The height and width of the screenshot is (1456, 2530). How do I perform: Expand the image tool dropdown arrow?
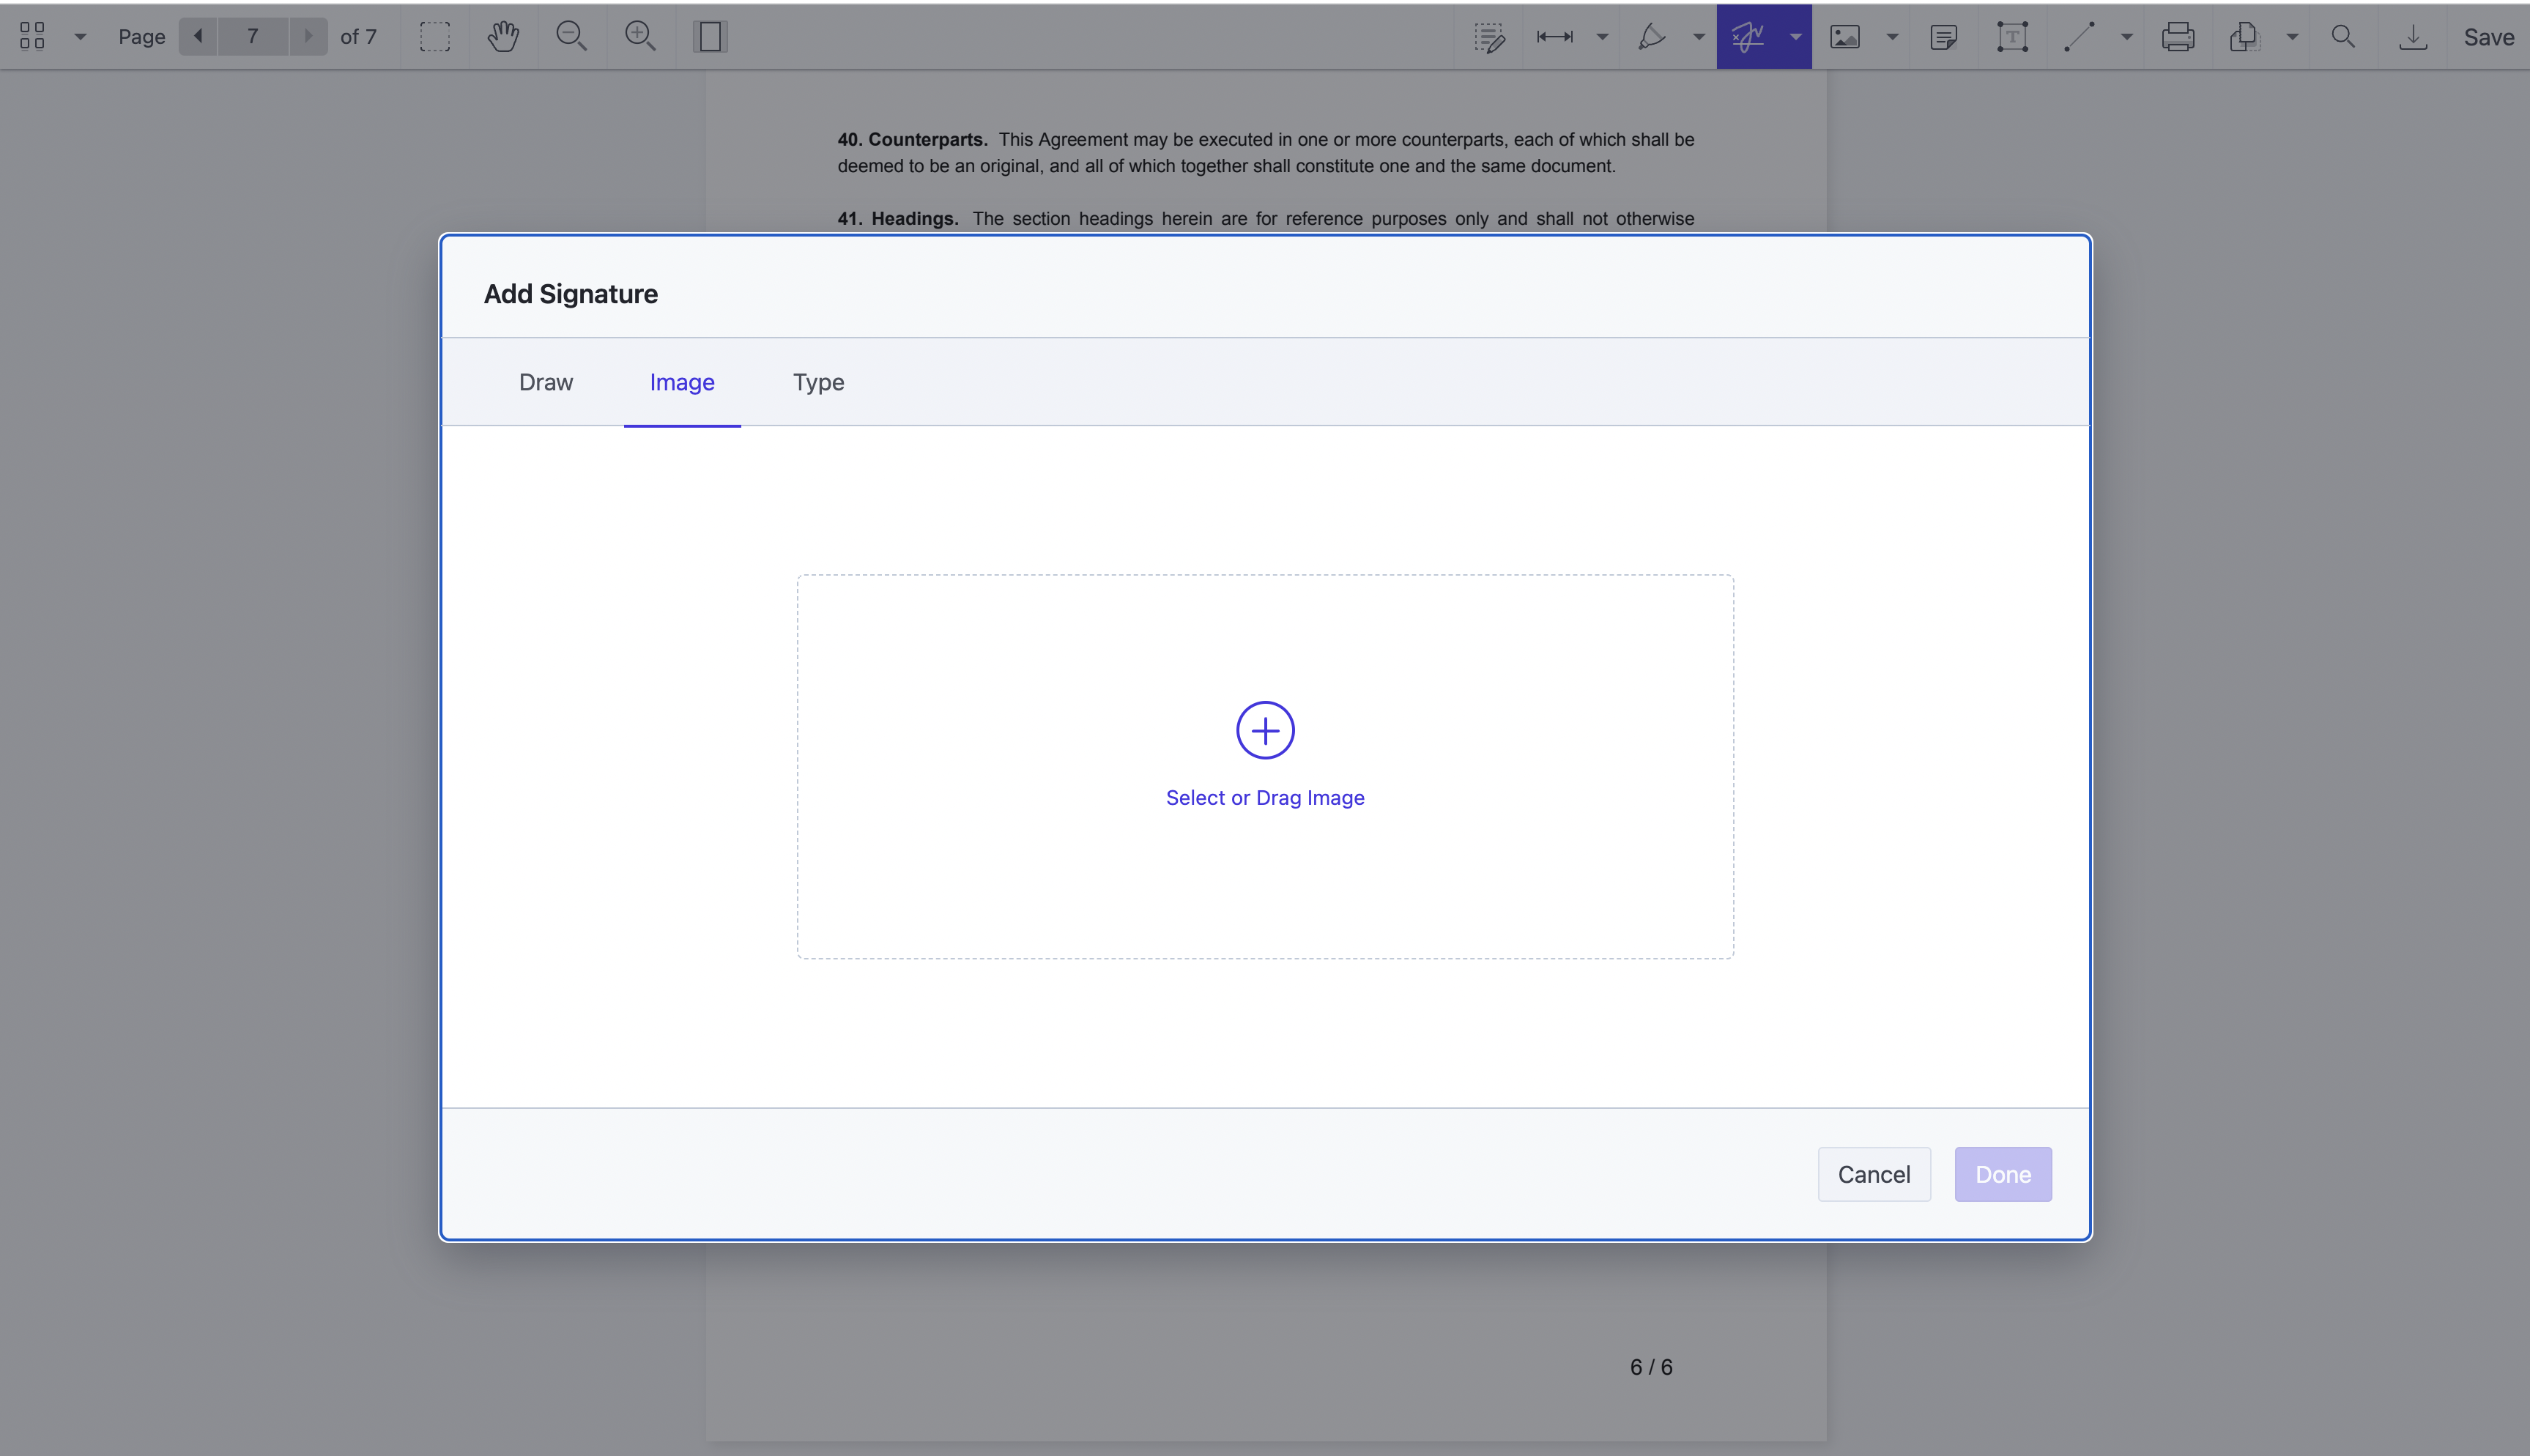point(1892,37)
